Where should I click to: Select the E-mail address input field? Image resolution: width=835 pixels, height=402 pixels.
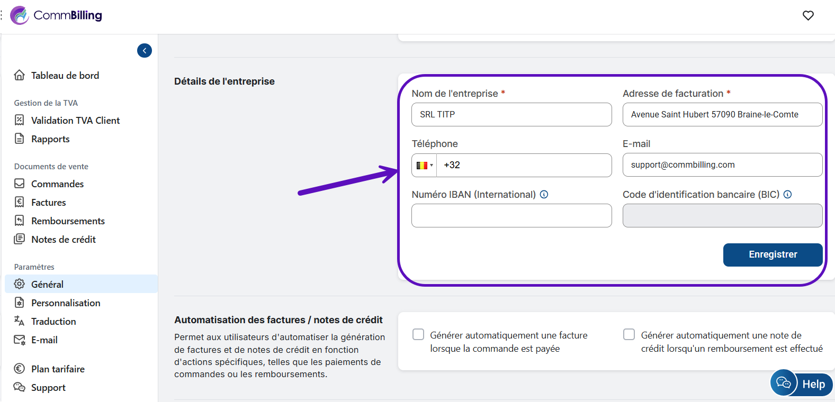722,165
